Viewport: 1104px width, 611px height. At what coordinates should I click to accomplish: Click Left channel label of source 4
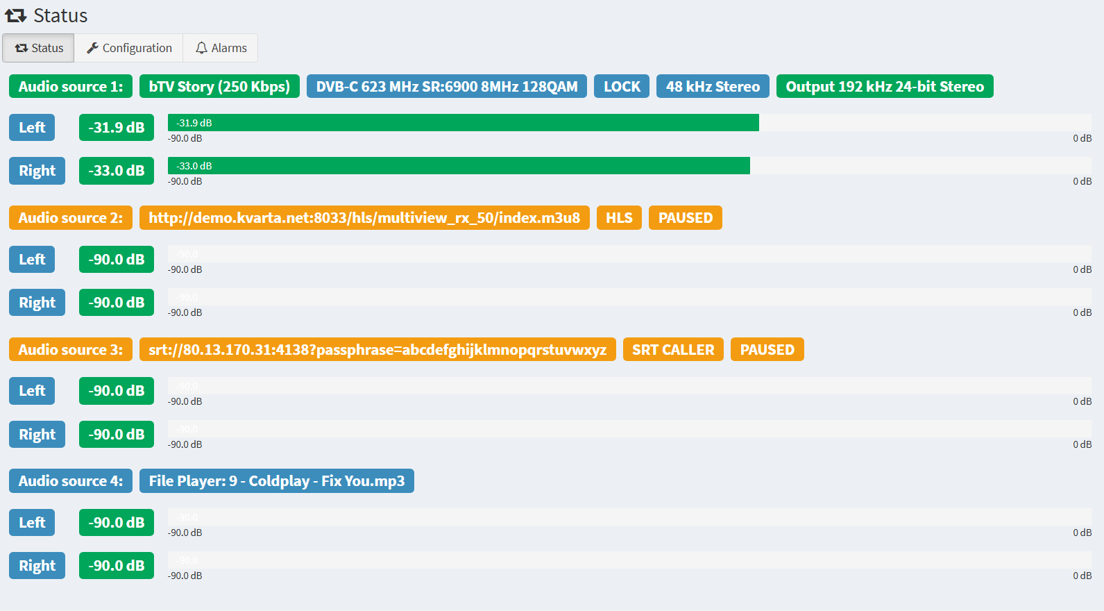click(32, 522)
